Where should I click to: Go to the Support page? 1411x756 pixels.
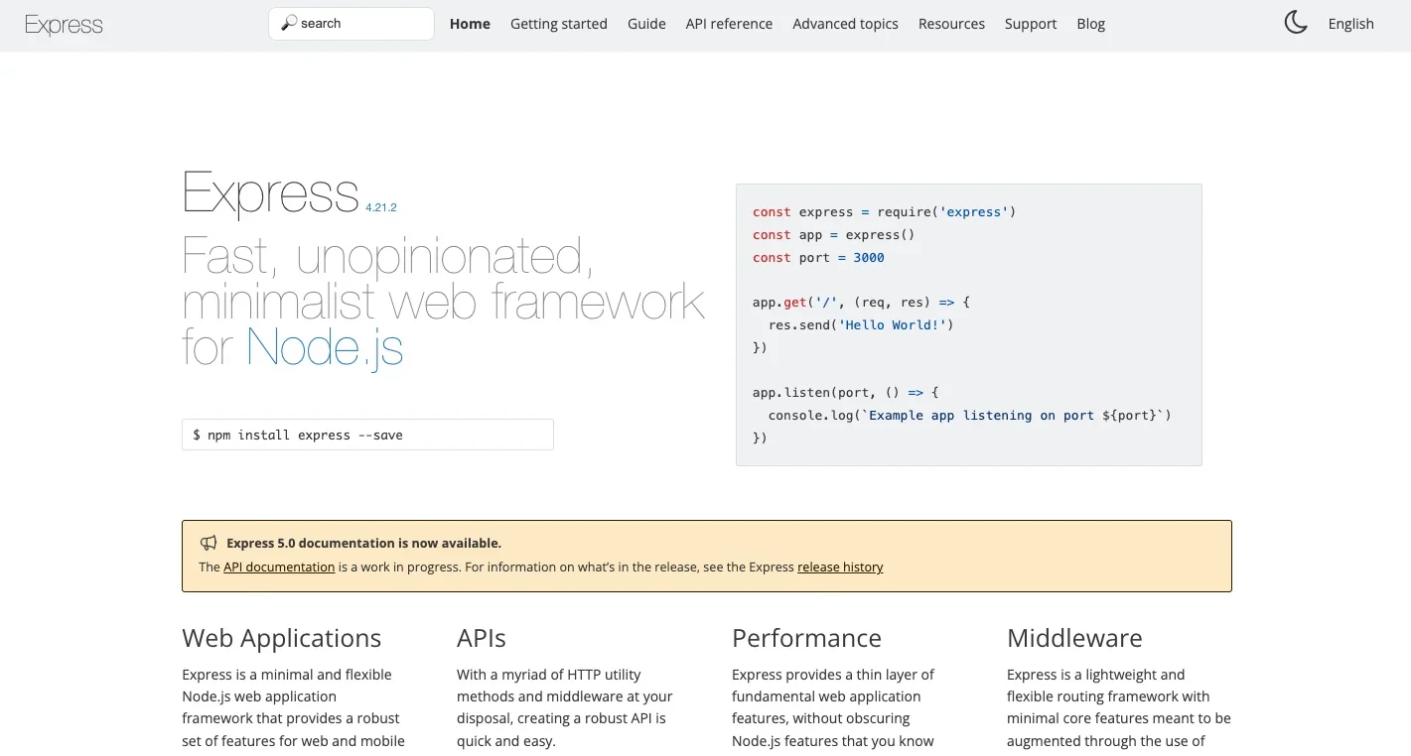click(x=1030, y=24)
